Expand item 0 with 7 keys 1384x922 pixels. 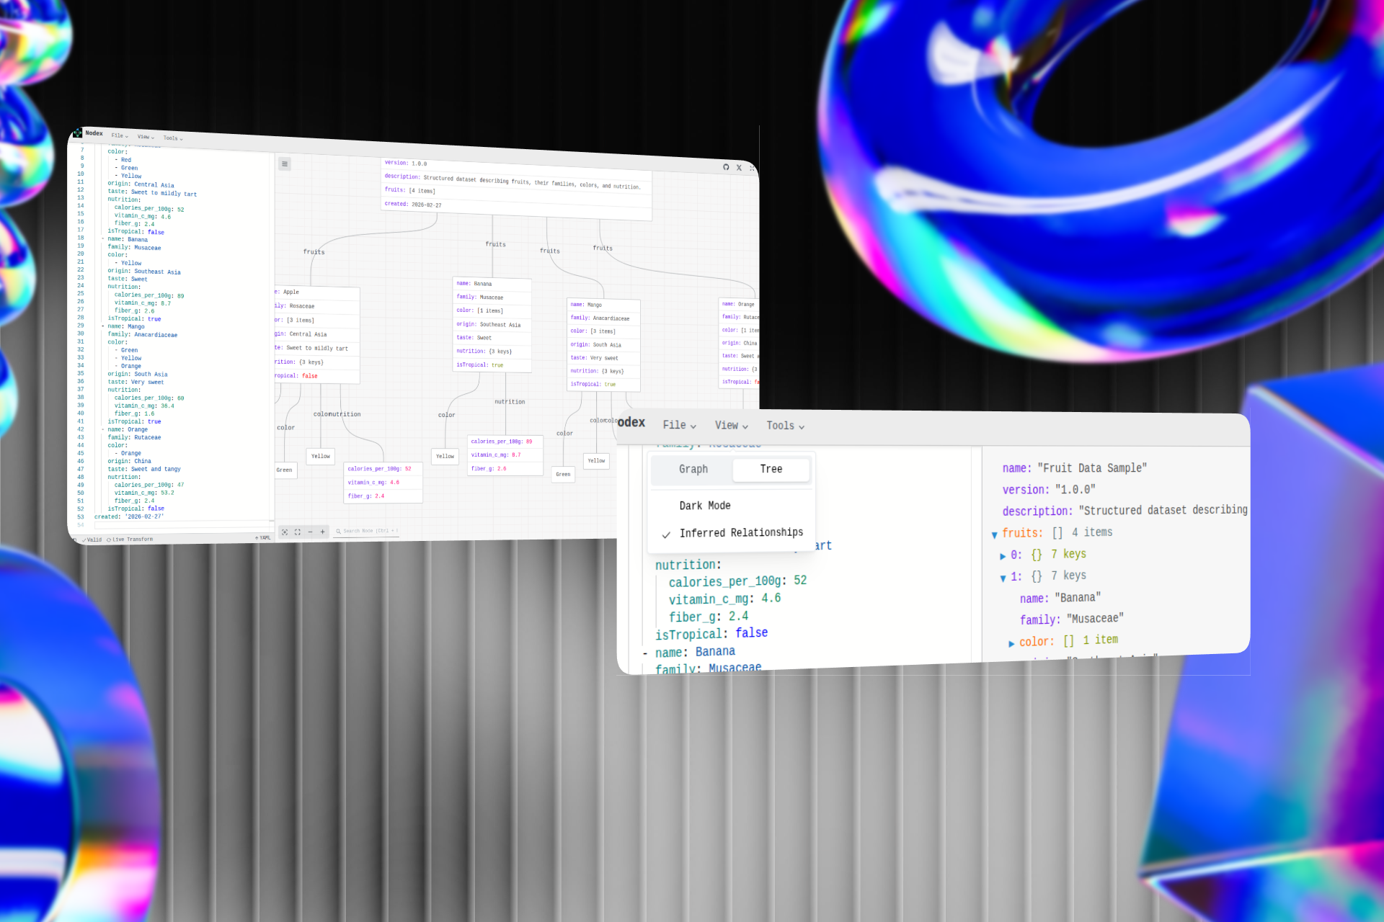point(1003,556)
